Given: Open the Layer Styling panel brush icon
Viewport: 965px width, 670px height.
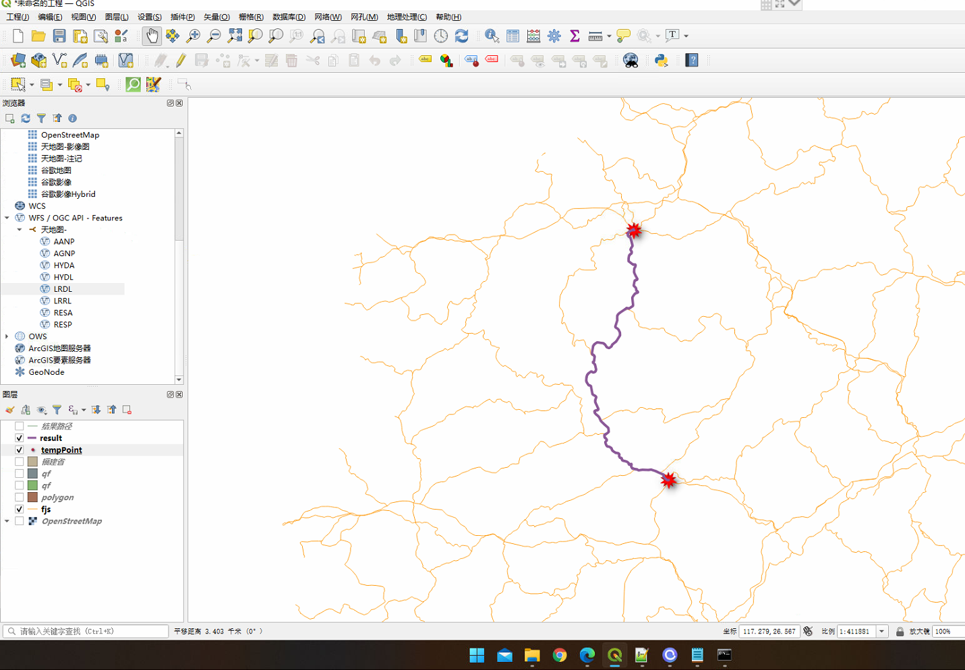Looking at the screenshot, I should click(9, 409).
